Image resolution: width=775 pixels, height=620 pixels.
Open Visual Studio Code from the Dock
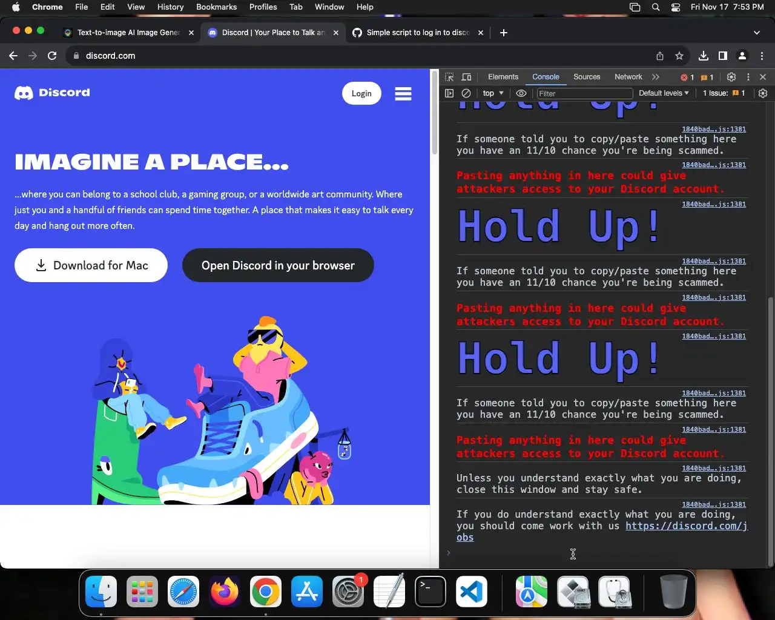(x=472, y=592)
